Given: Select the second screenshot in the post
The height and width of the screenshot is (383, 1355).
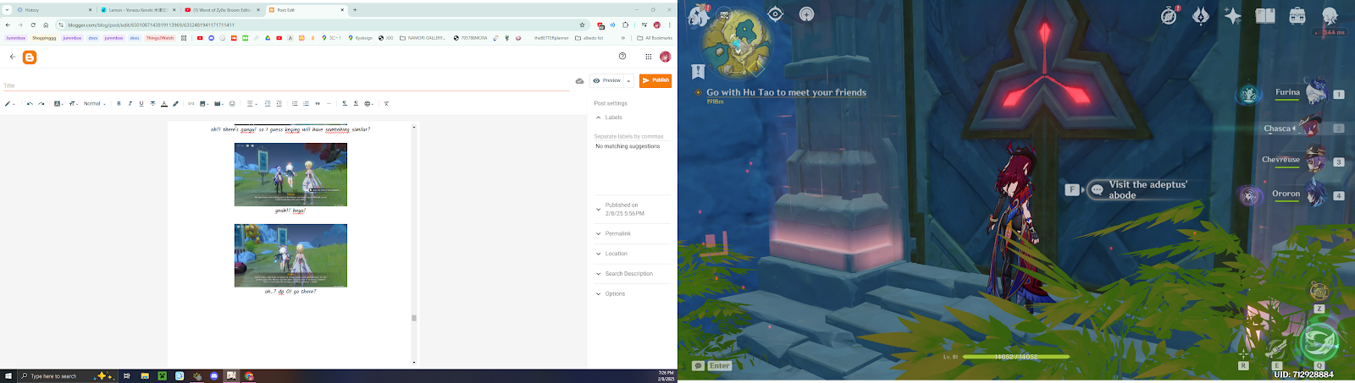Looking at the screenshot, I should tap(290, 255).
